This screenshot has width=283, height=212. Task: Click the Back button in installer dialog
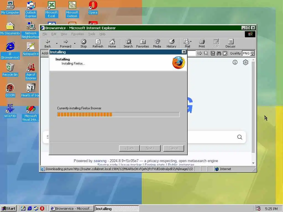click(x=129, y=148)
